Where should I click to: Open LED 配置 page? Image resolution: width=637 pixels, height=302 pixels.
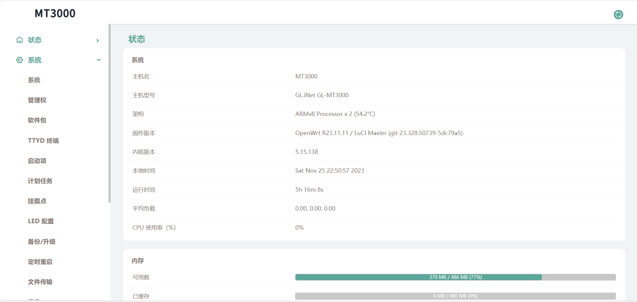41,221
